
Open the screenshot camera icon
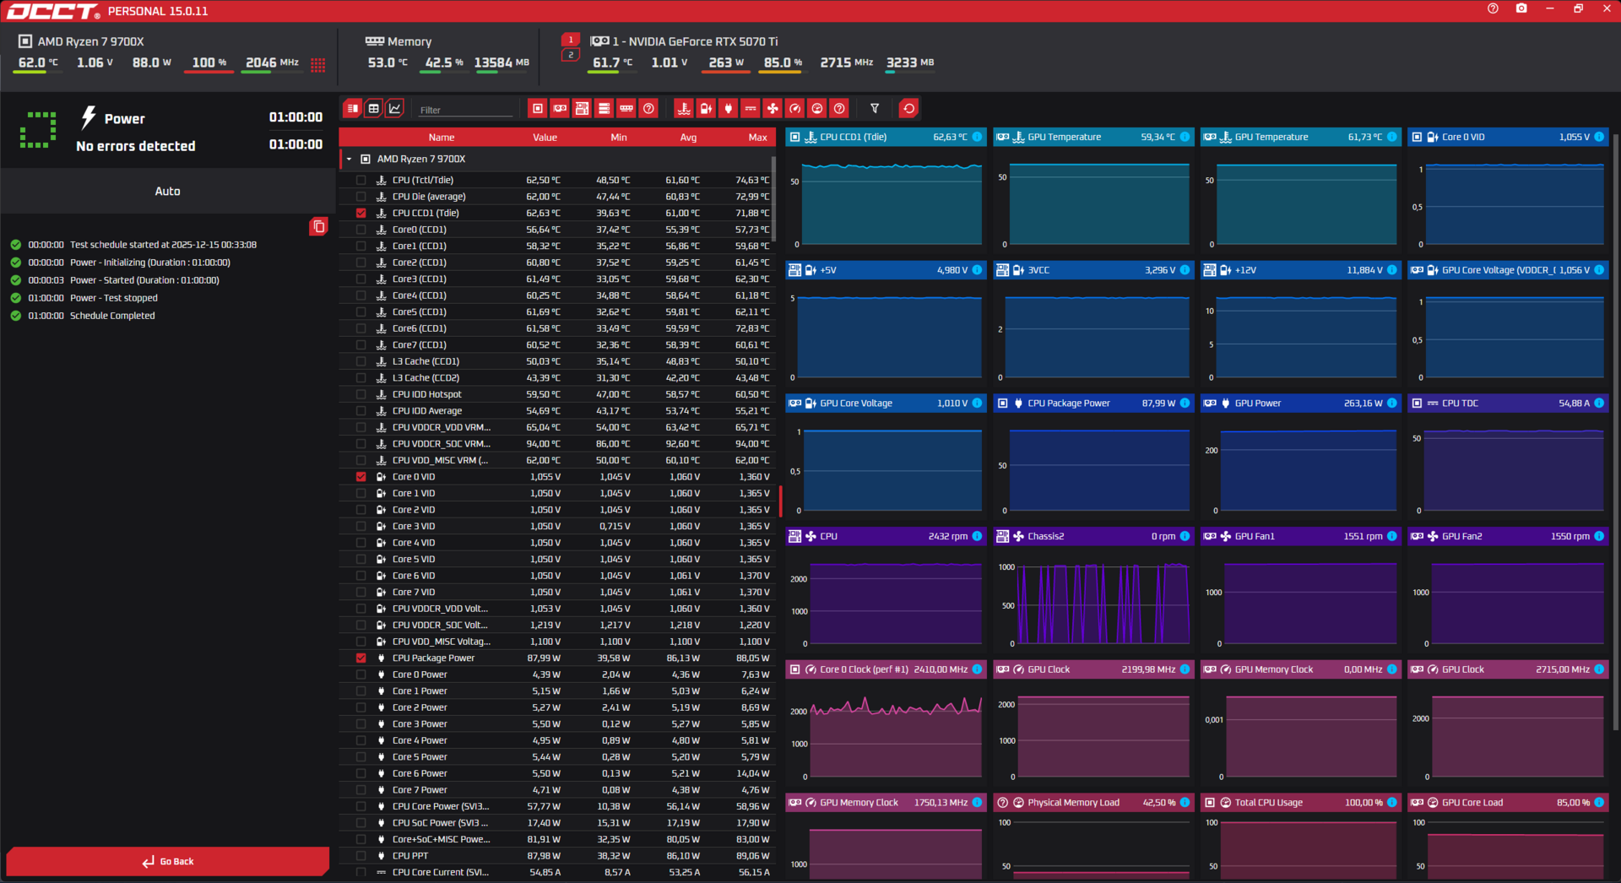1521,8
